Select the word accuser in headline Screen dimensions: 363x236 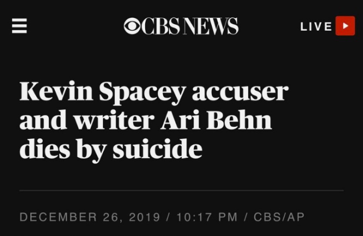(240, 92)
